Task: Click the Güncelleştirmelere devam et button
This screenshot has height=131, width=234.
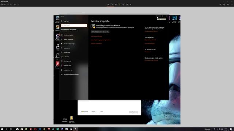Action: (x=100, y=32)
